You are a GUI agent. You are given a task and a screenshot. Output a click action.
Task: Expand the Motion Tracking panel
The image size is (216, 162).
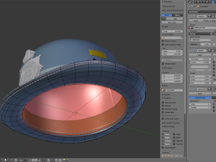(162, 123)
